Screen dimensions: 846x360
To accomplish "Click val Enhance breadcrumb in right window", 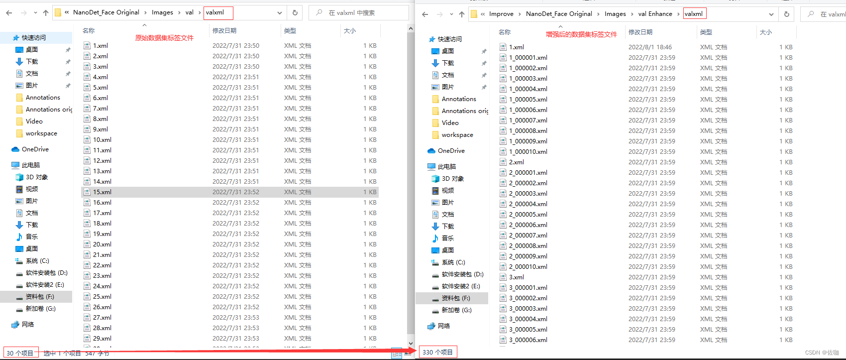I will (655, 14).
